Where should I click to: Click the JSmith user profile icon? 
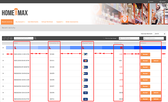click(x=149, y=2)
